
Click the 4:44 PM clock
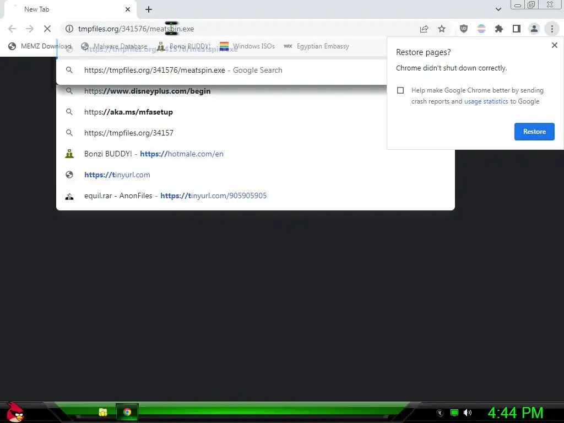pyautogui.click(x=515, y=413)
